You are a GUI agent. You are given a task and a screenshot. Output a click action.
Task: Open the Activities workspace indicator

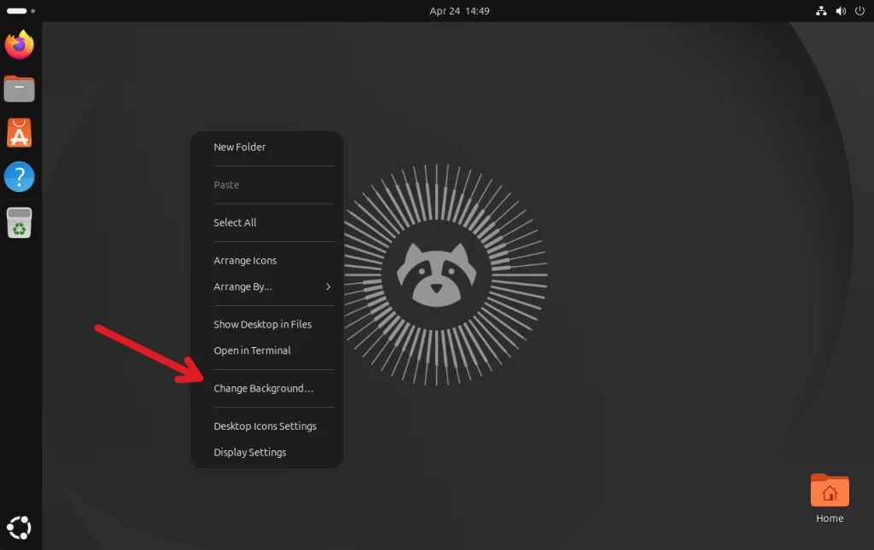[20, 10]
